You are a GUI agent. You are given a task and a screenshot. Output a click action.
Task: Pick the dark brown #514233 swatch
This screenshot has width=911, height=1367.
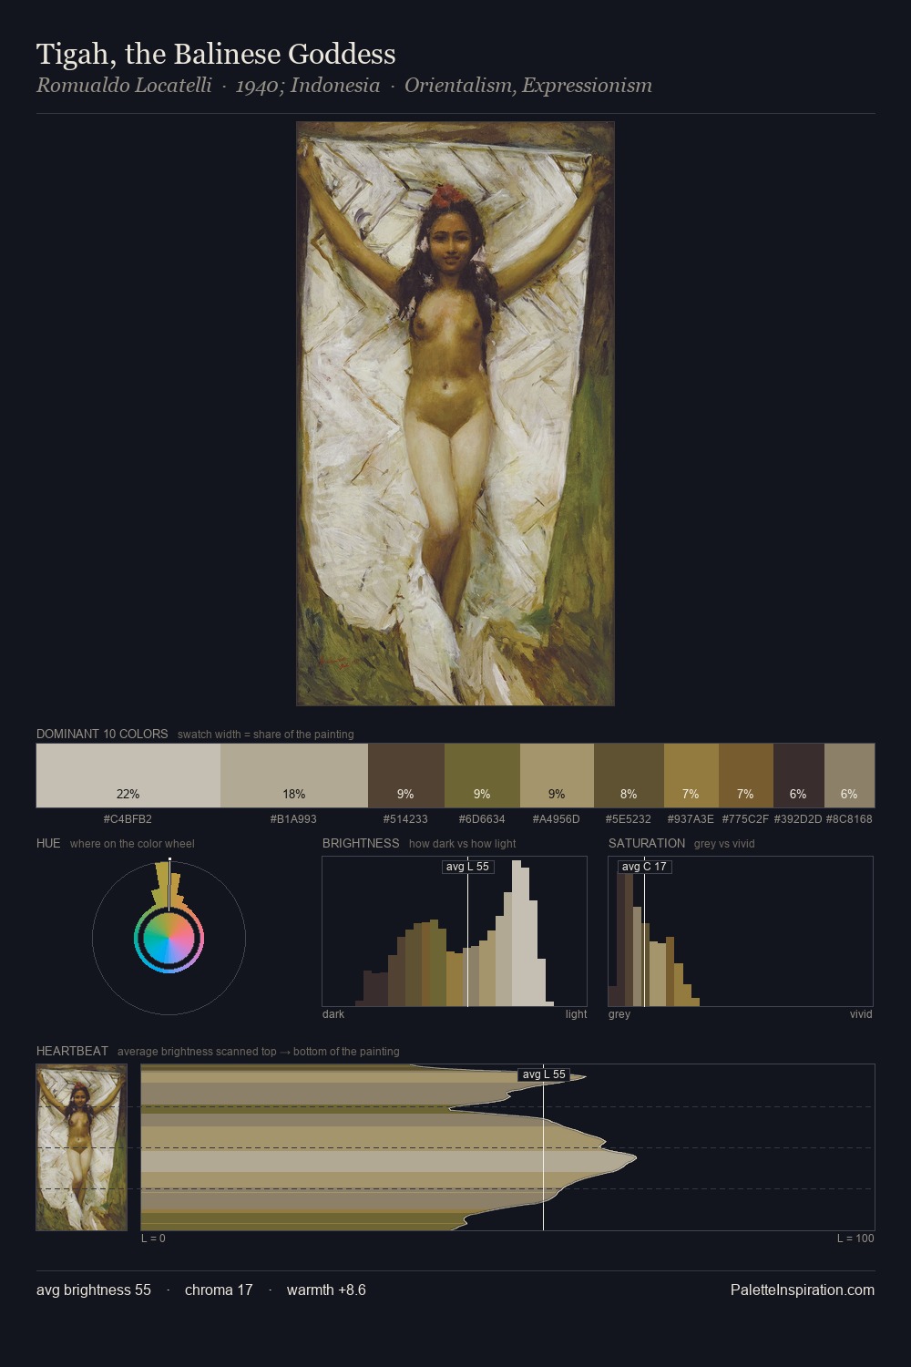tap(406, 776)
